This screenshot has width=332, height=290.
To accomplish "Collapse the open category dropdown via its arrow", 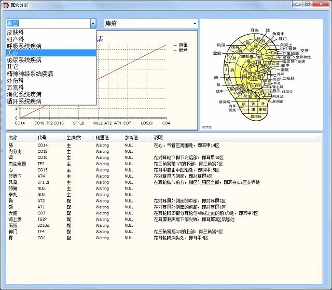I will pos(93,23).
